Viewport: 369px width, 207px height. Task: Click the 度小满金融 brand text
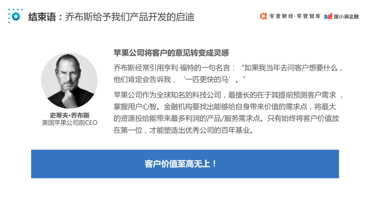pyautogui.click(x=346, y=16)
